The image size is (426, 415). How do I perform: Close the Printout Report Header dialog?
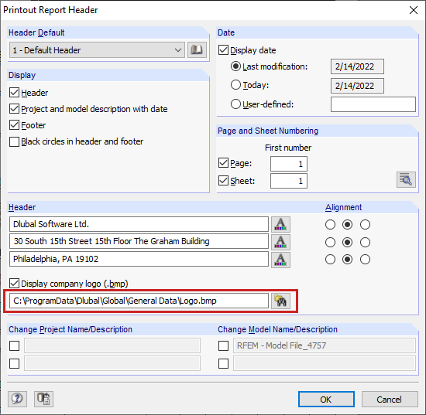pos(414,10)
